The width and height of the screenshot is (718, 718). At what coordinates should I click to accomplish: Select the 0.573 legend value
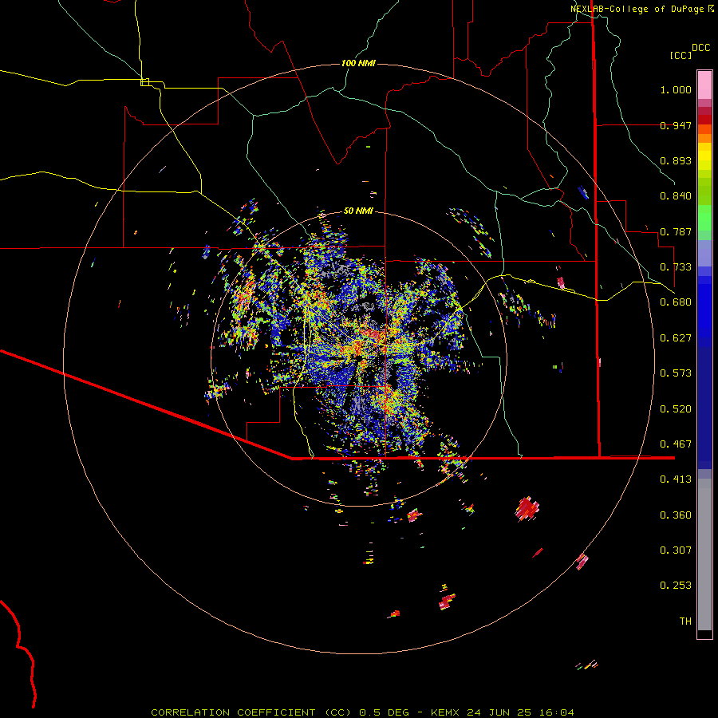point(676,373)
